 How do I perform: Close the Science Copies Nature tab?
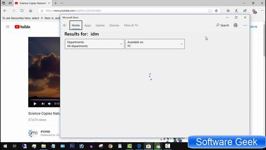(x=49, y=3)
